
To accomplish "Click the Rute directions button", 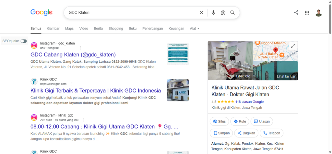I will tap(240, 121).
